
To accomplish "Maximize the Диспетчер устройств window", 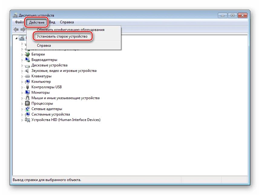I will coord(232,15).
